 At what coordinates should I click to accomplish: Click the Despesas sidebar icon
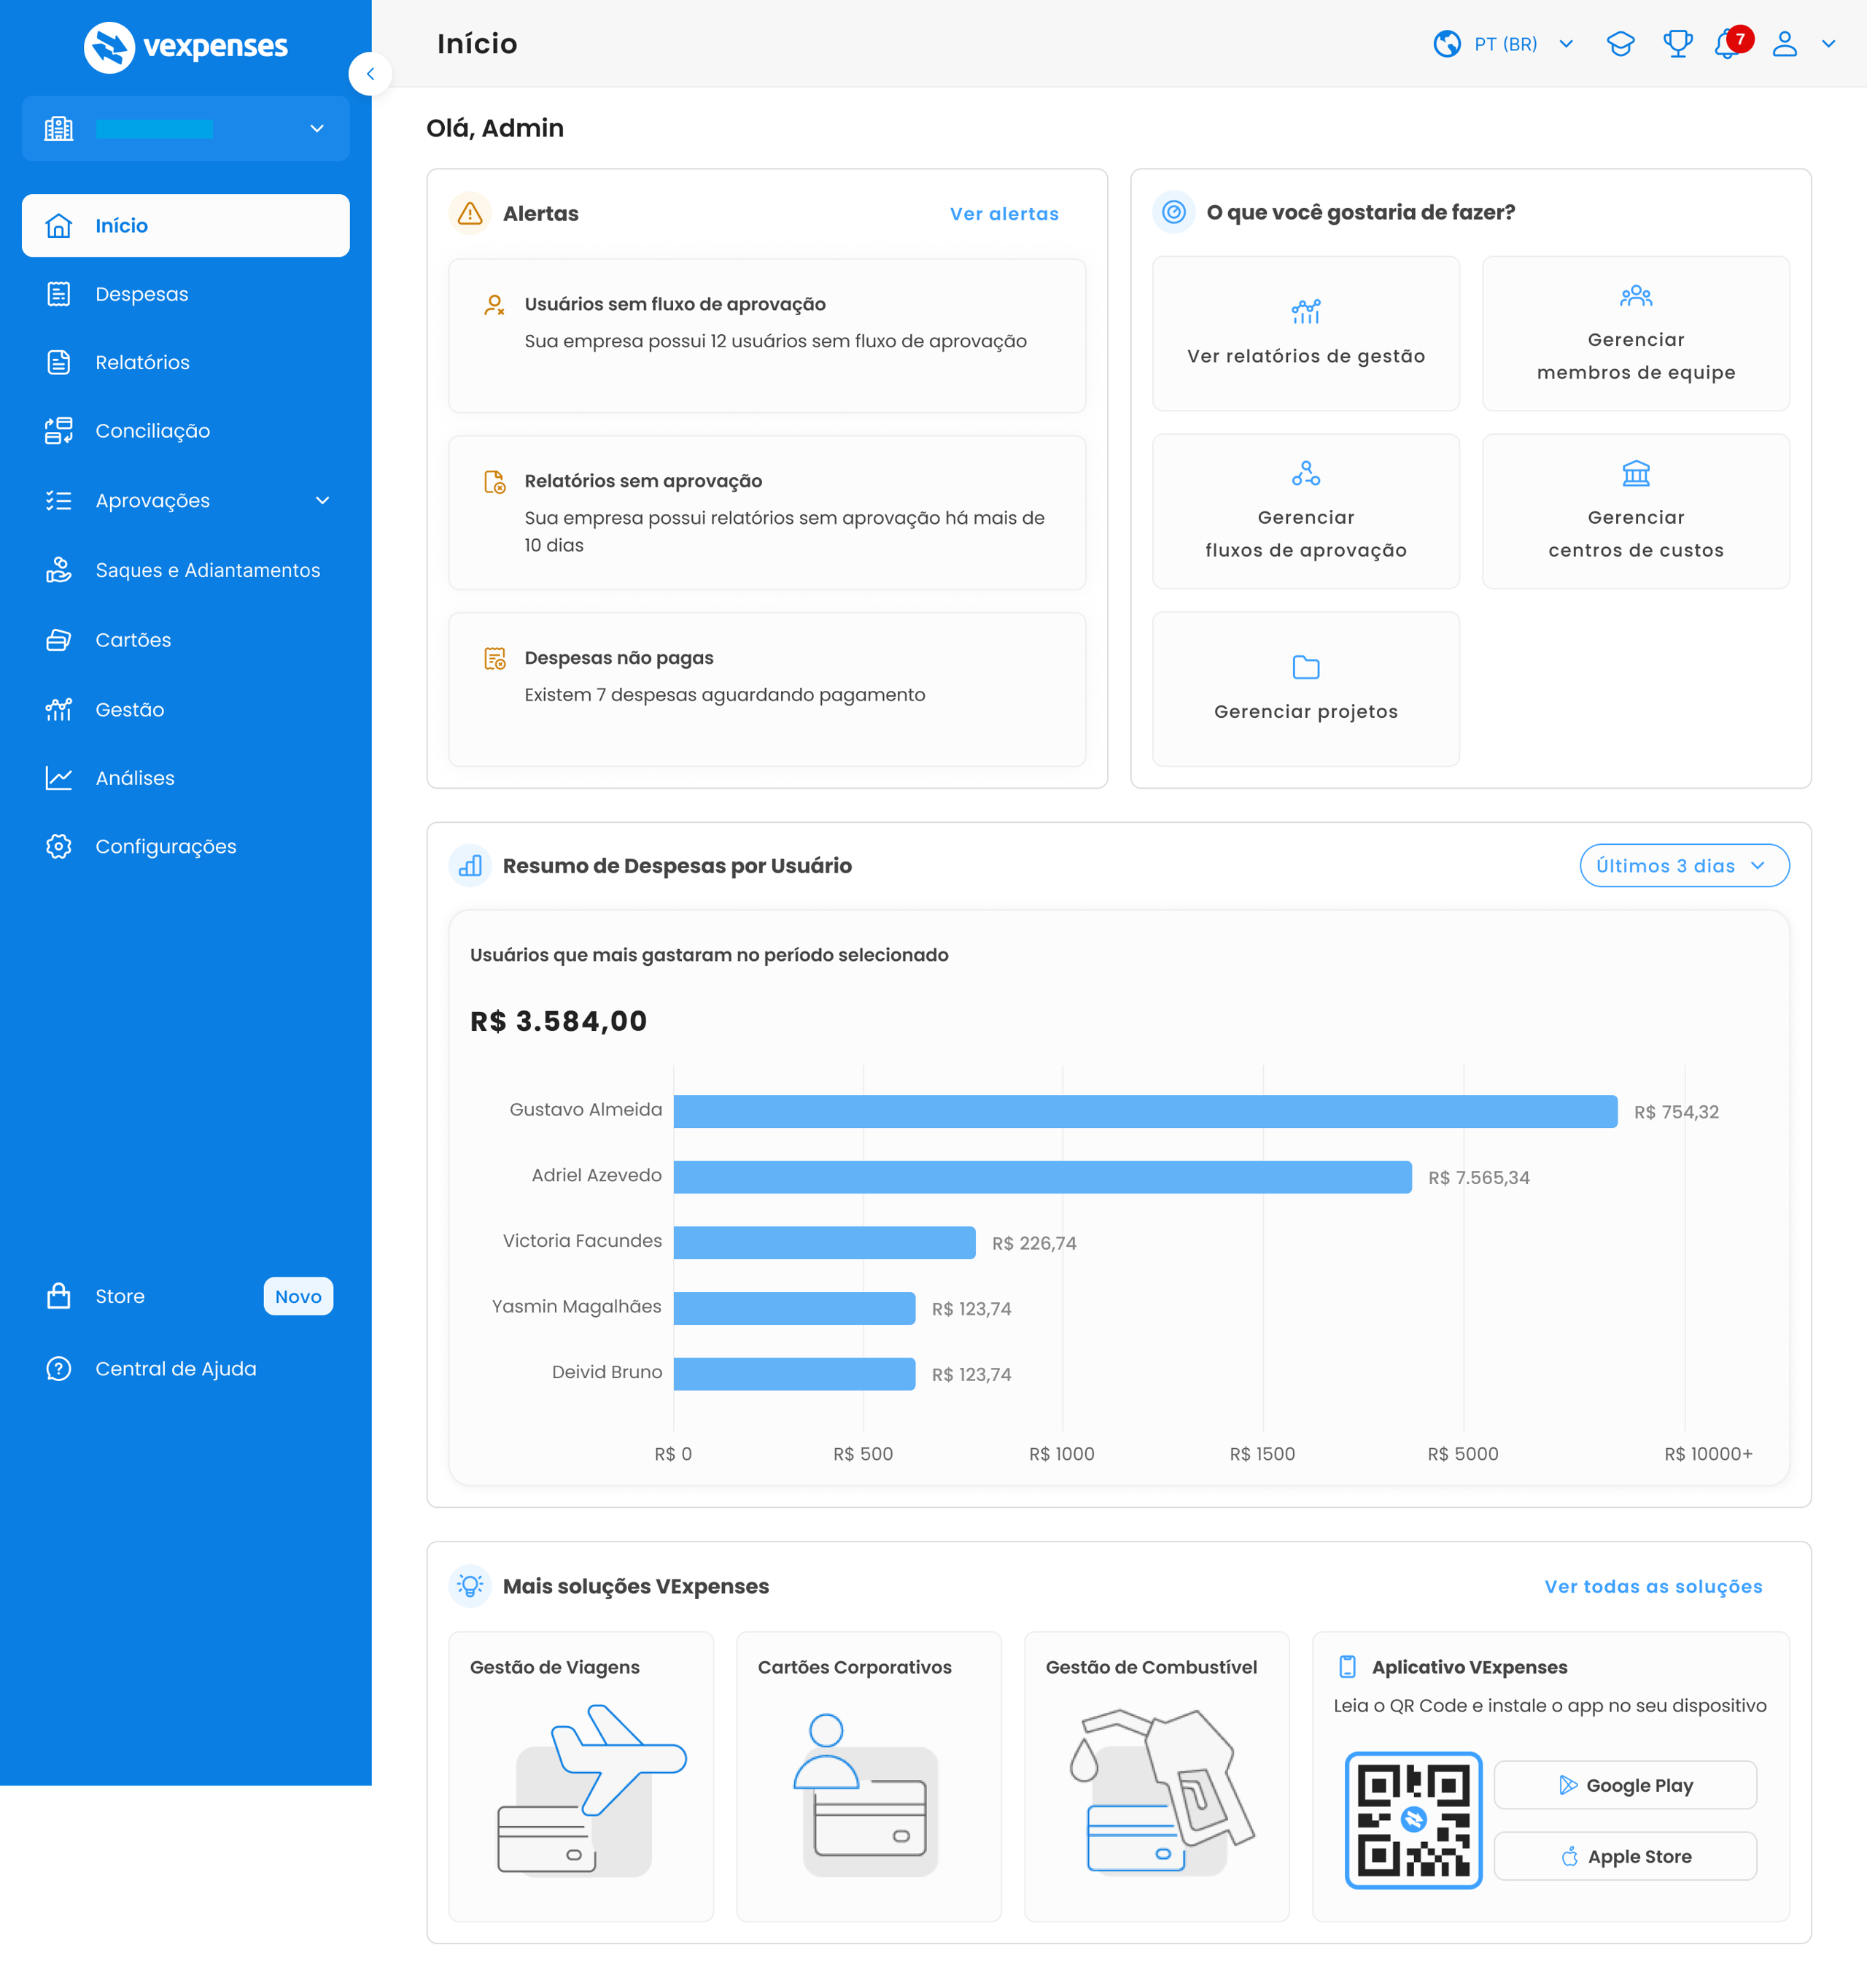point(59,294)
